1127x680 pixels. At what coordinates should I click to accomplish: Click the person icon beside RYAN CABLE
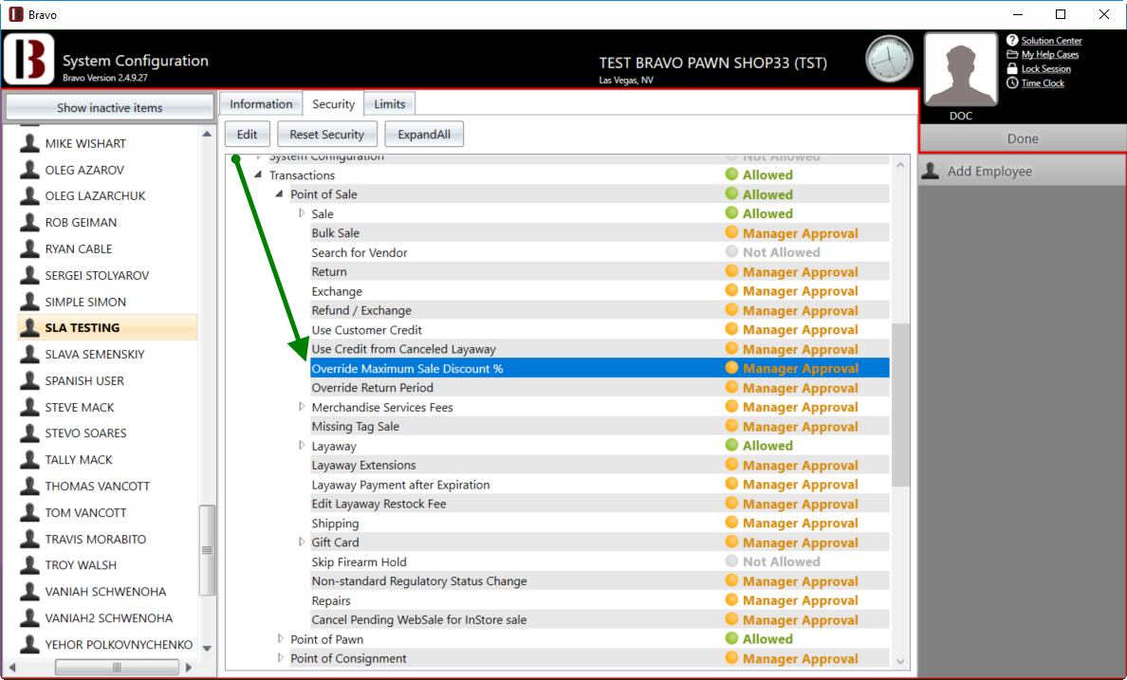coord(29,248)
